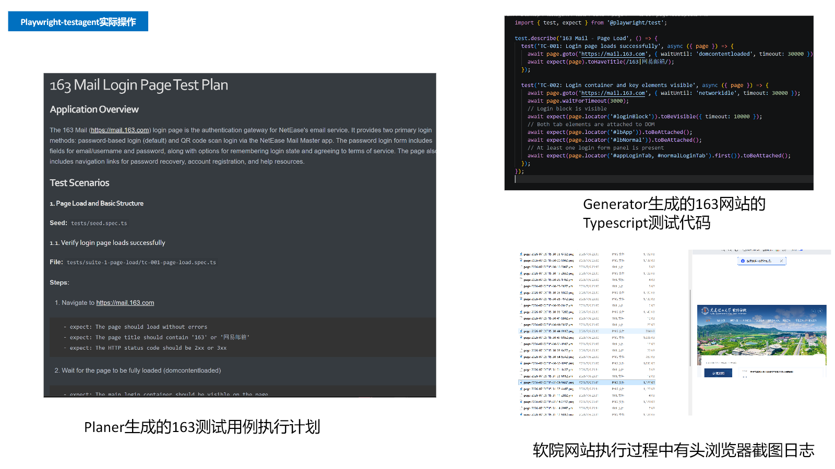Click '// Both tab elements are attached to DOM' comment
835x469 pixels.
coord(591,125)
